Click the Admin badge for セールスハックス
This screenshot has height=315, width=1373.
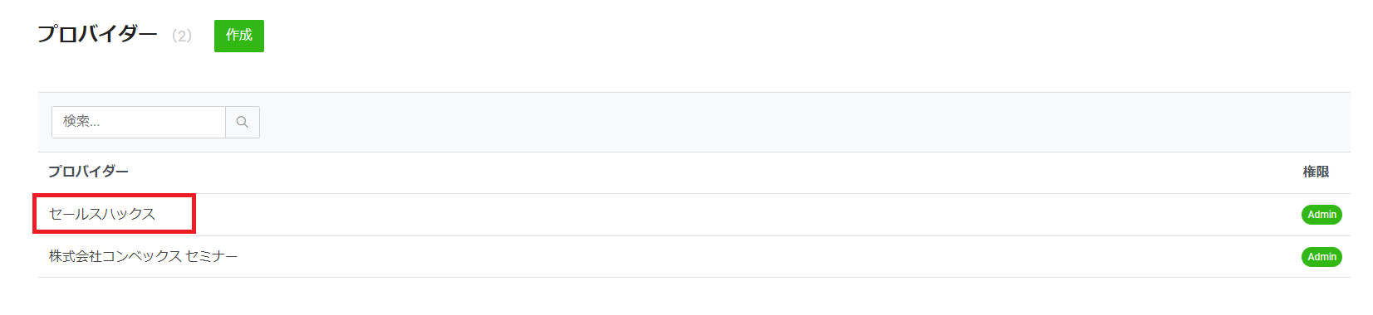(x=1322, y=215)
